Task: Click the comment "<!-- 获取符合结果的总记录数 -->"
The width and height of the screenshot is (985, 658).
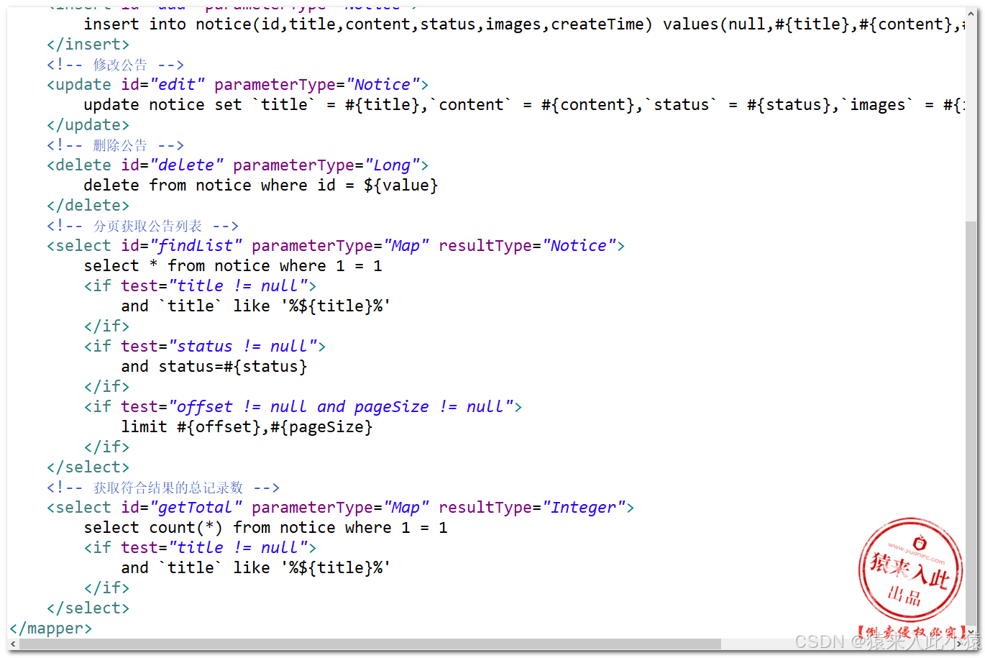Action: coord(163,488)
